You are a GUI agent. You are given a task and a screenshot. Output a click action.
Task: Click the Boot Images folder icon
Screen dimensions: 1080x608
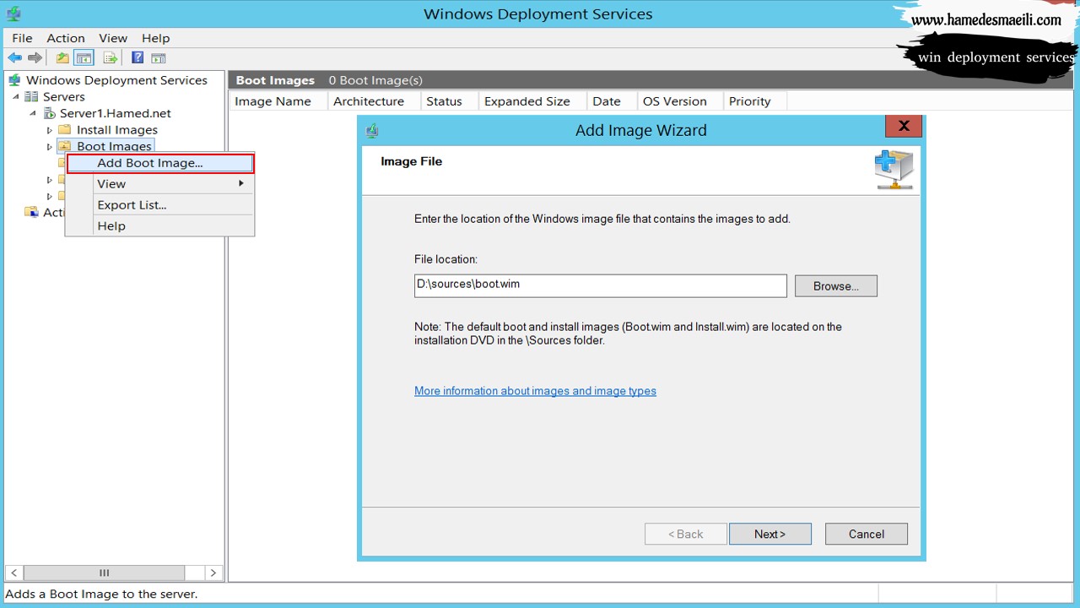64,146
